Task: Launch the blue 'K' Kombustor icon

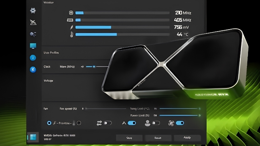Action: tap(33, 69)
